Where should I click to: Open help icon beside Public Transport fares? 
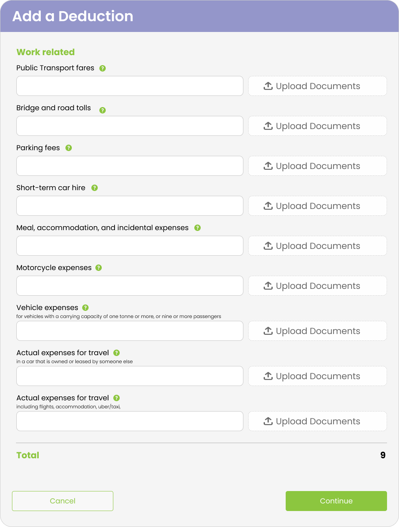tap(103, 68)
